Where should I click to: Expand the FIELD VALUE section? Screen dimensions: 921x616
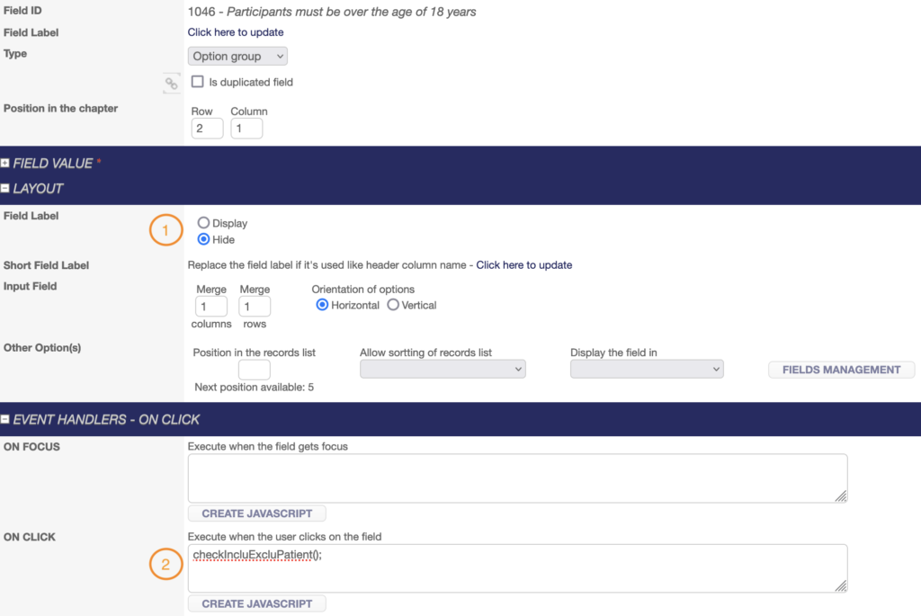point(5,164)
